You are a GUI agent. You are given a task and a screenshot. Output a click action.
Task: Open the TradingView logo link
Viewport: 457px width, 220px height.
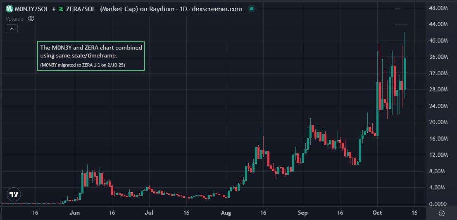tap(14, 194)
